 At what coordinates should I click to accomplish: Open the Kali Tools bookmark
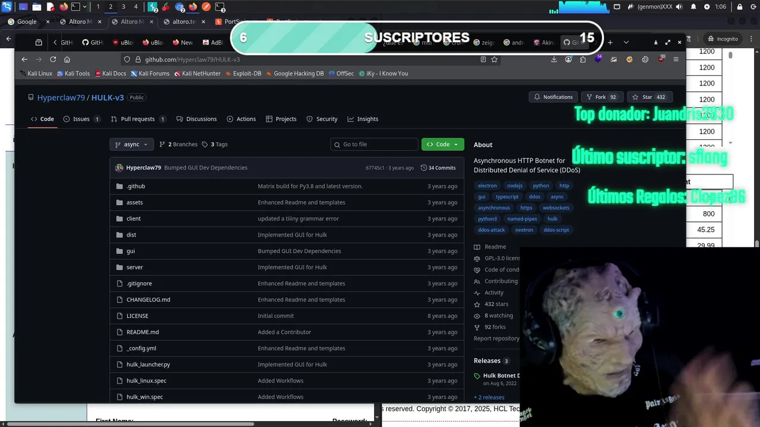(74, 74)
